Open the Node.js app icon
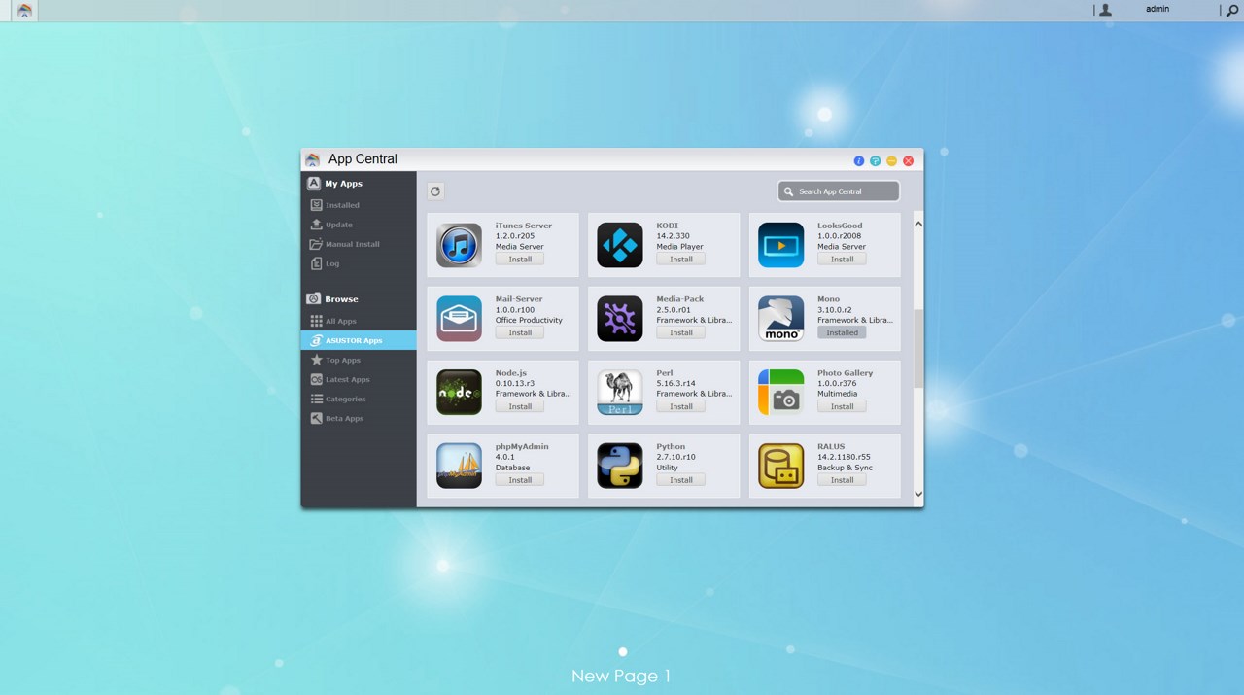 click(459, 393)
